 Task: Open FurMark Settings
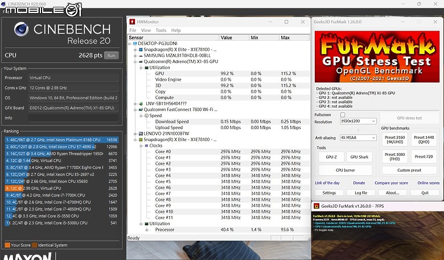coord(329,193)
